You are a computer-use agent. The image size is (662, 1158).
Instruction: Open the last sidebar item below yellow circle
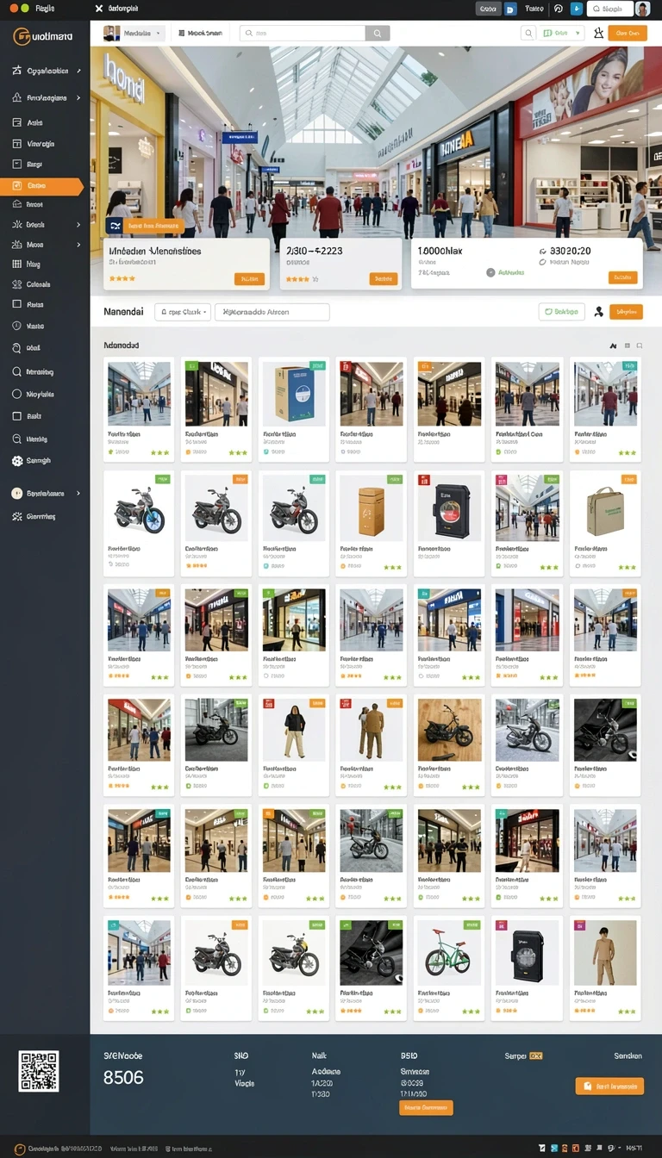(34, 516)
